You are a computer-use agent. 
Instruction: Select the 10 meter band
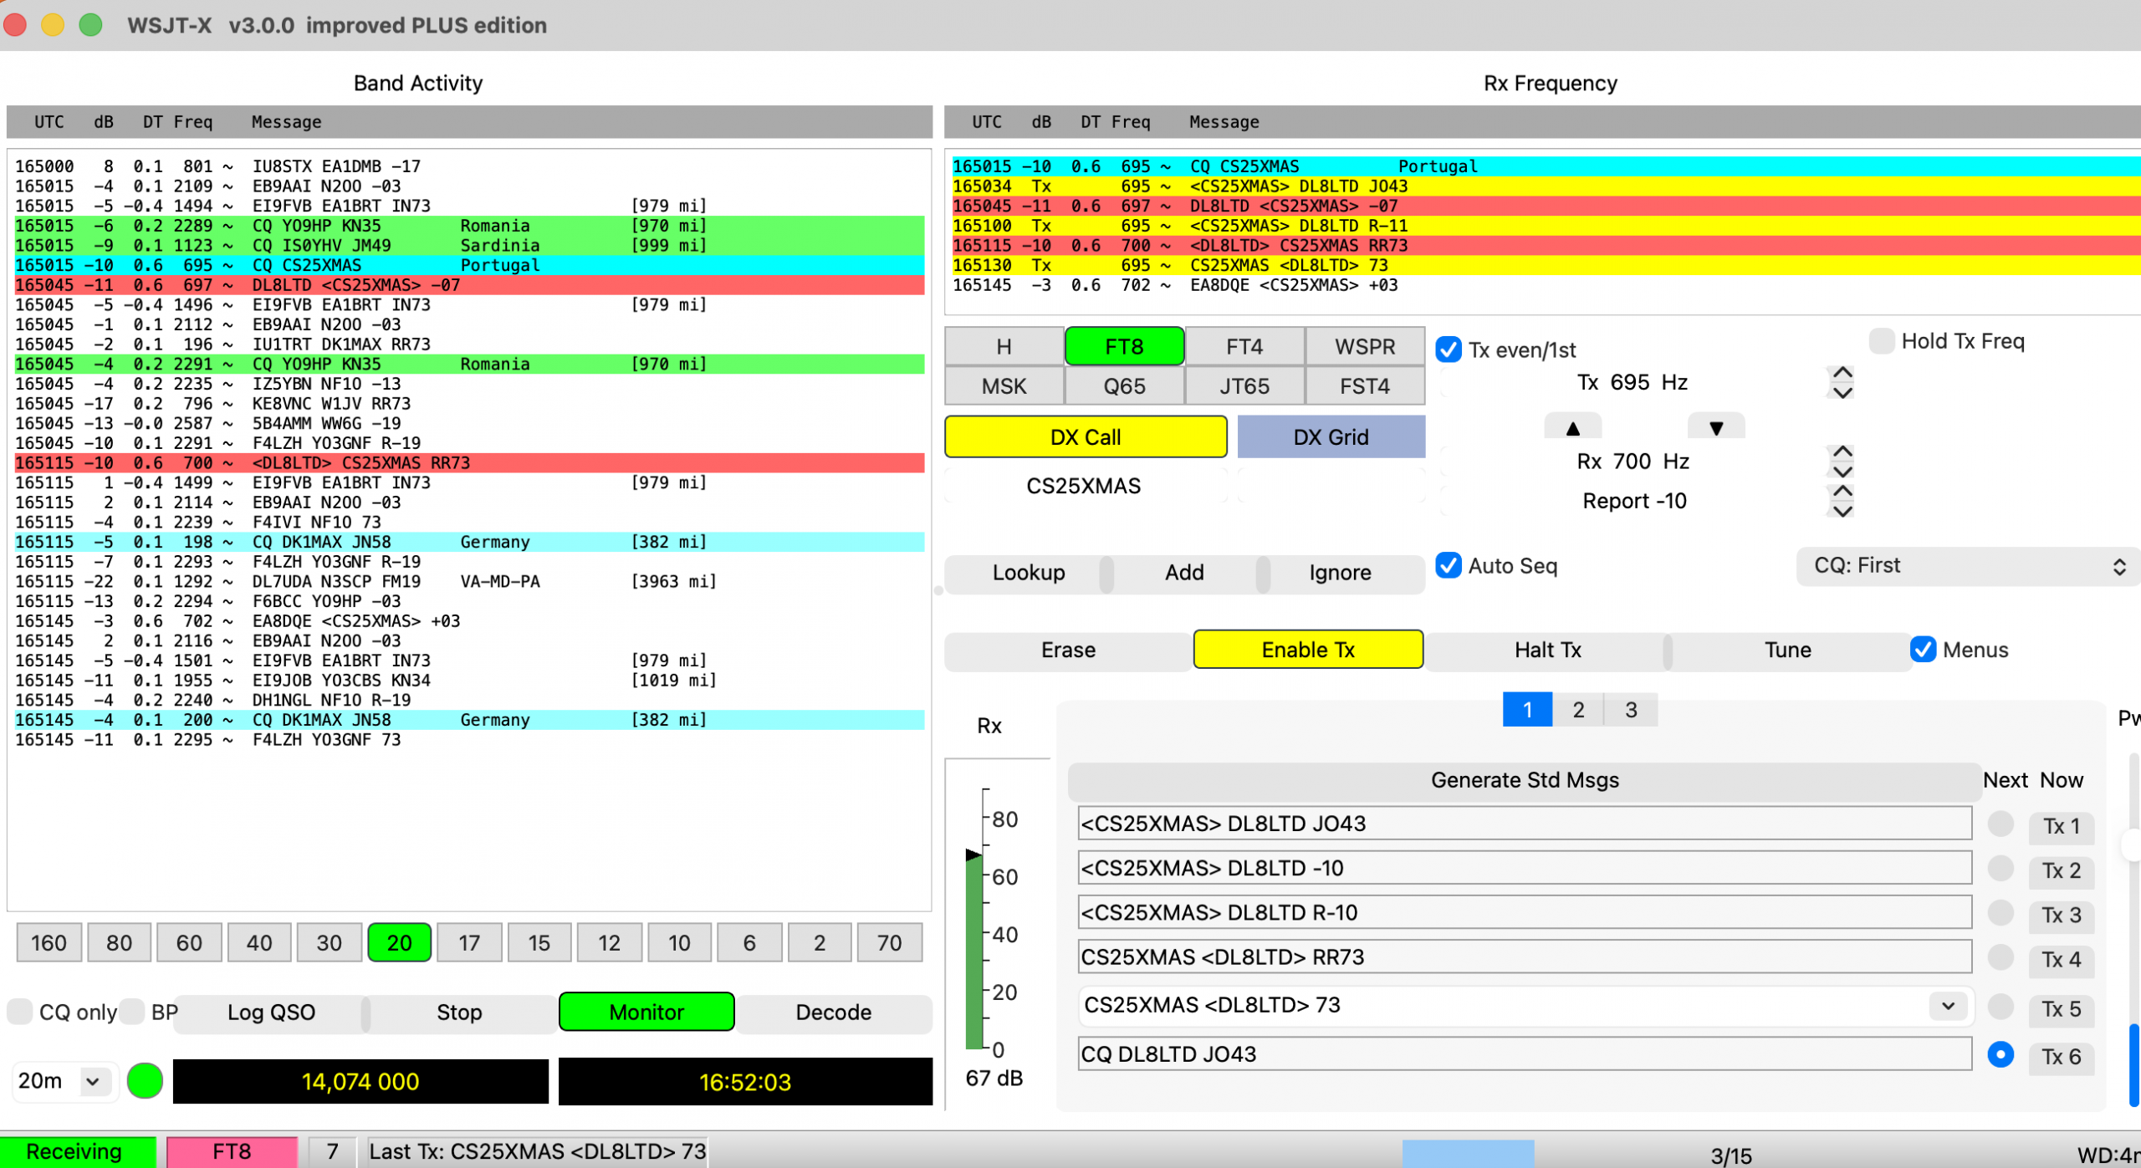(678, 942)
